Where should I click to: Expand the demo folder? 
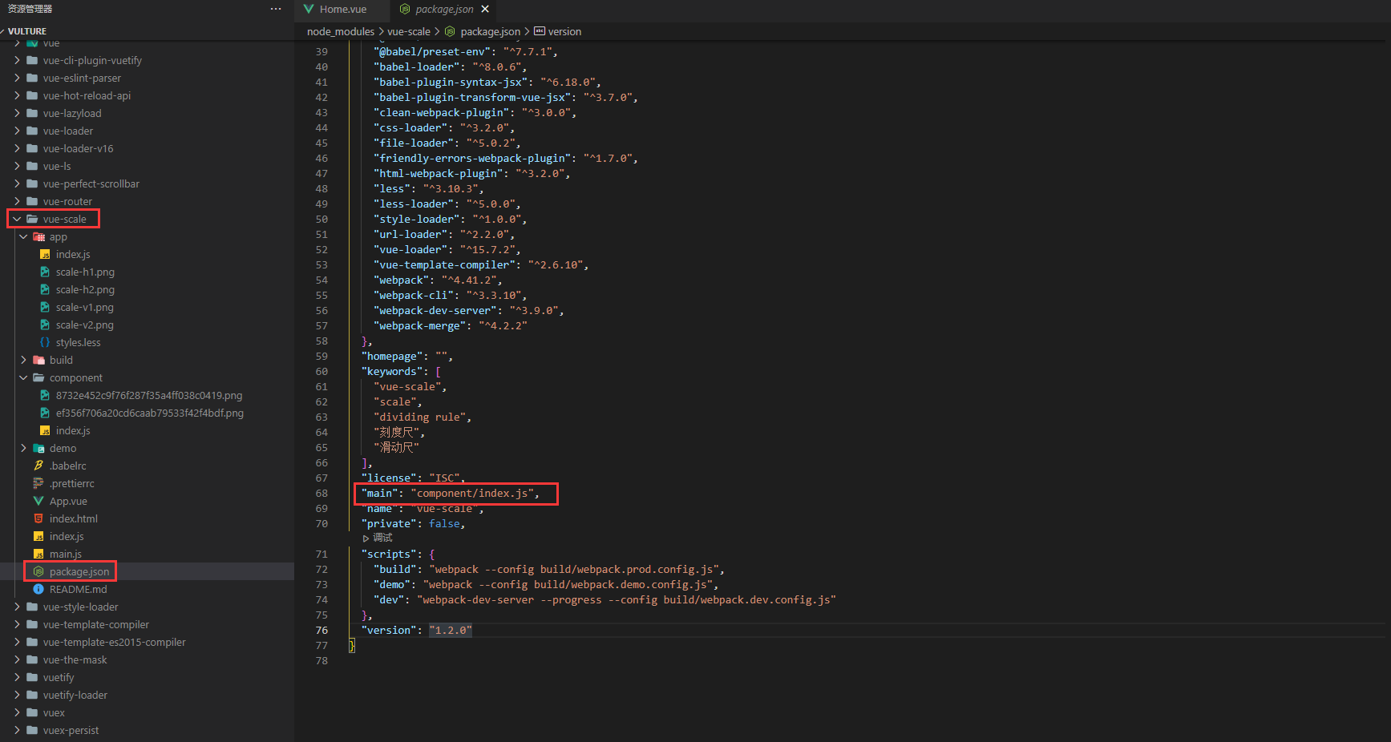[24, 448]
